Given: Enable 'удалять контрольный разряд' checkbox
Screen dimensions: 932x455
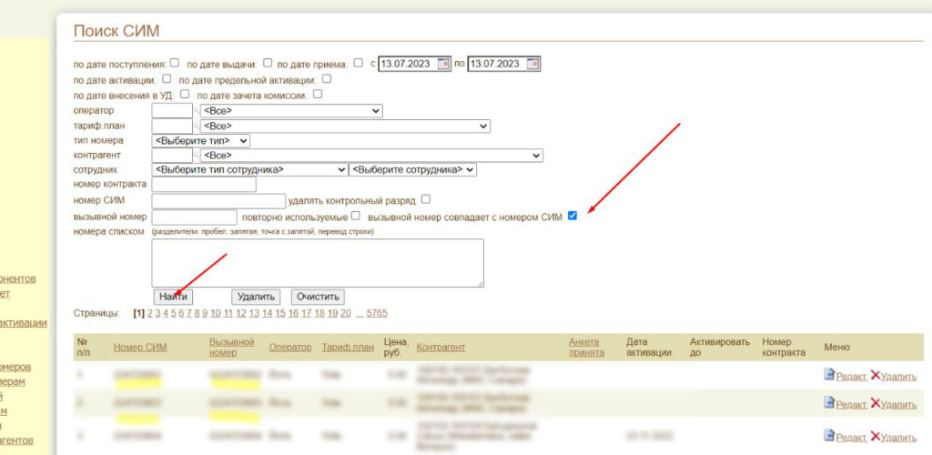Looking at the screenshot, I should (x=426, y=199).
